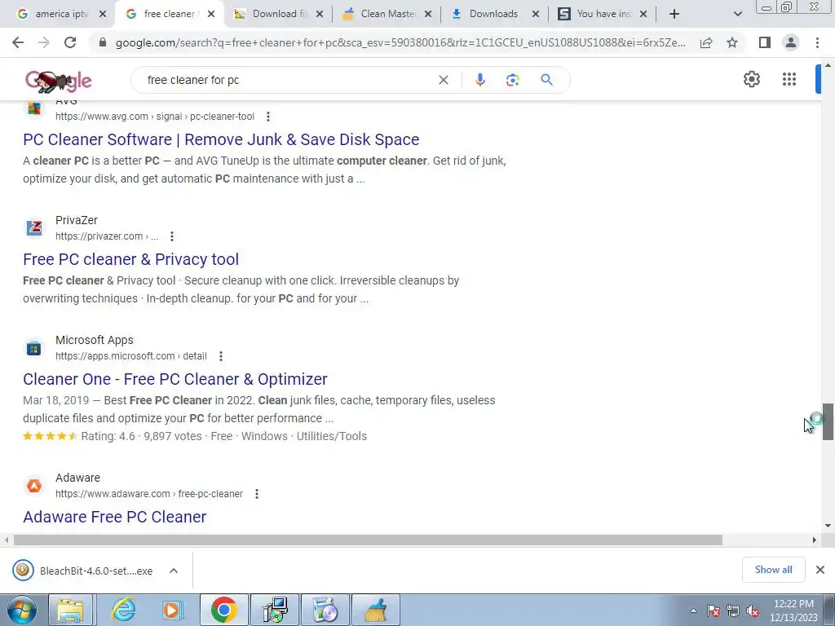Viewport: 835px width, 626px height.
Task: Click Adaware site favicon
Action: point(34,486)
